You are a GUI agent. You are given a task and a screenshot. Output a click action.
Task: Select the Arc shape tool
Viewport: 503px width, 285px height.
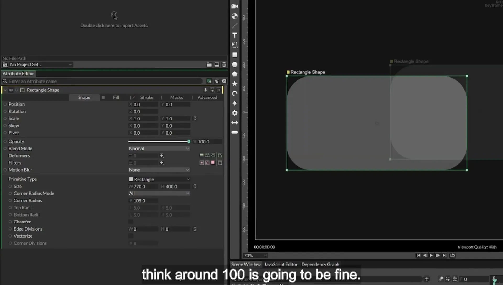234,94
